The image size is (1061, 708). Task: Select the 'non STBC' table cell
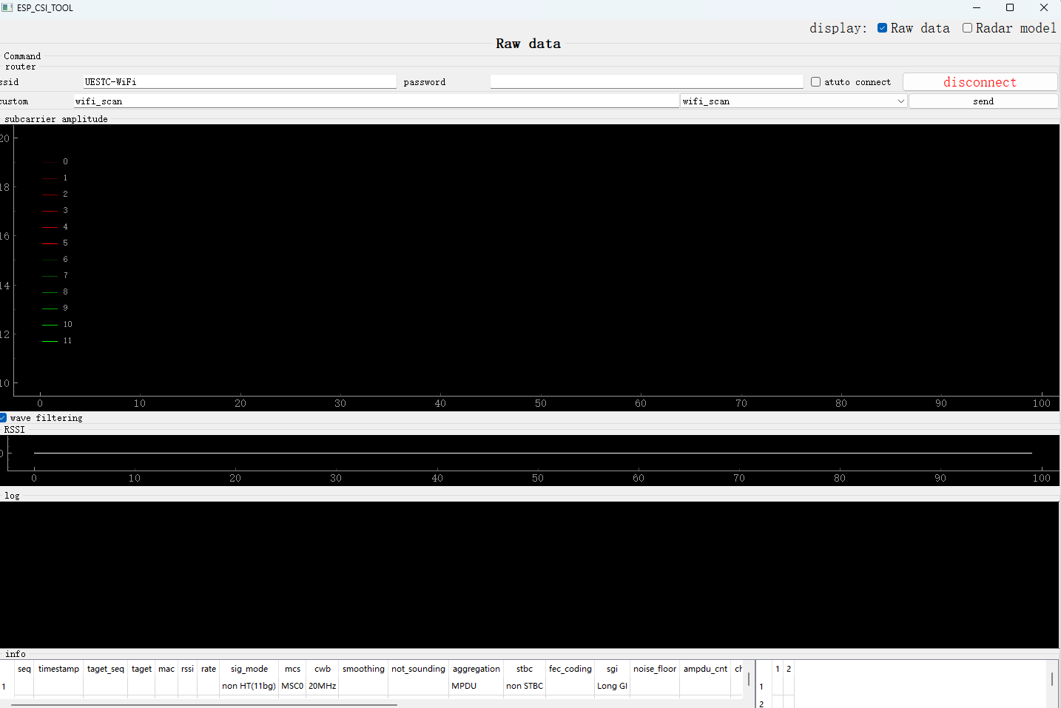525,686
